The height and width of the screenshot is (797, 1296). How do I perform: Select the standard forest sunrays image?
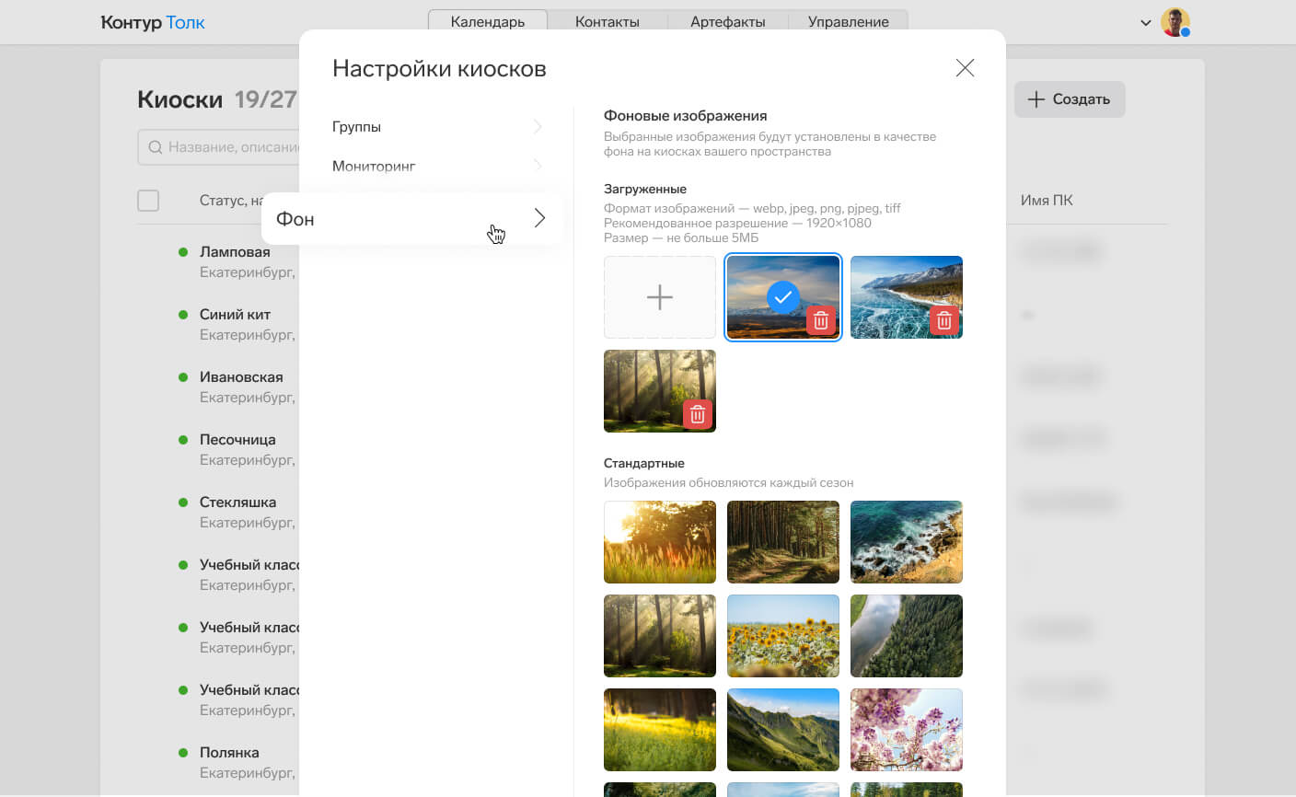tap(660, 636)
